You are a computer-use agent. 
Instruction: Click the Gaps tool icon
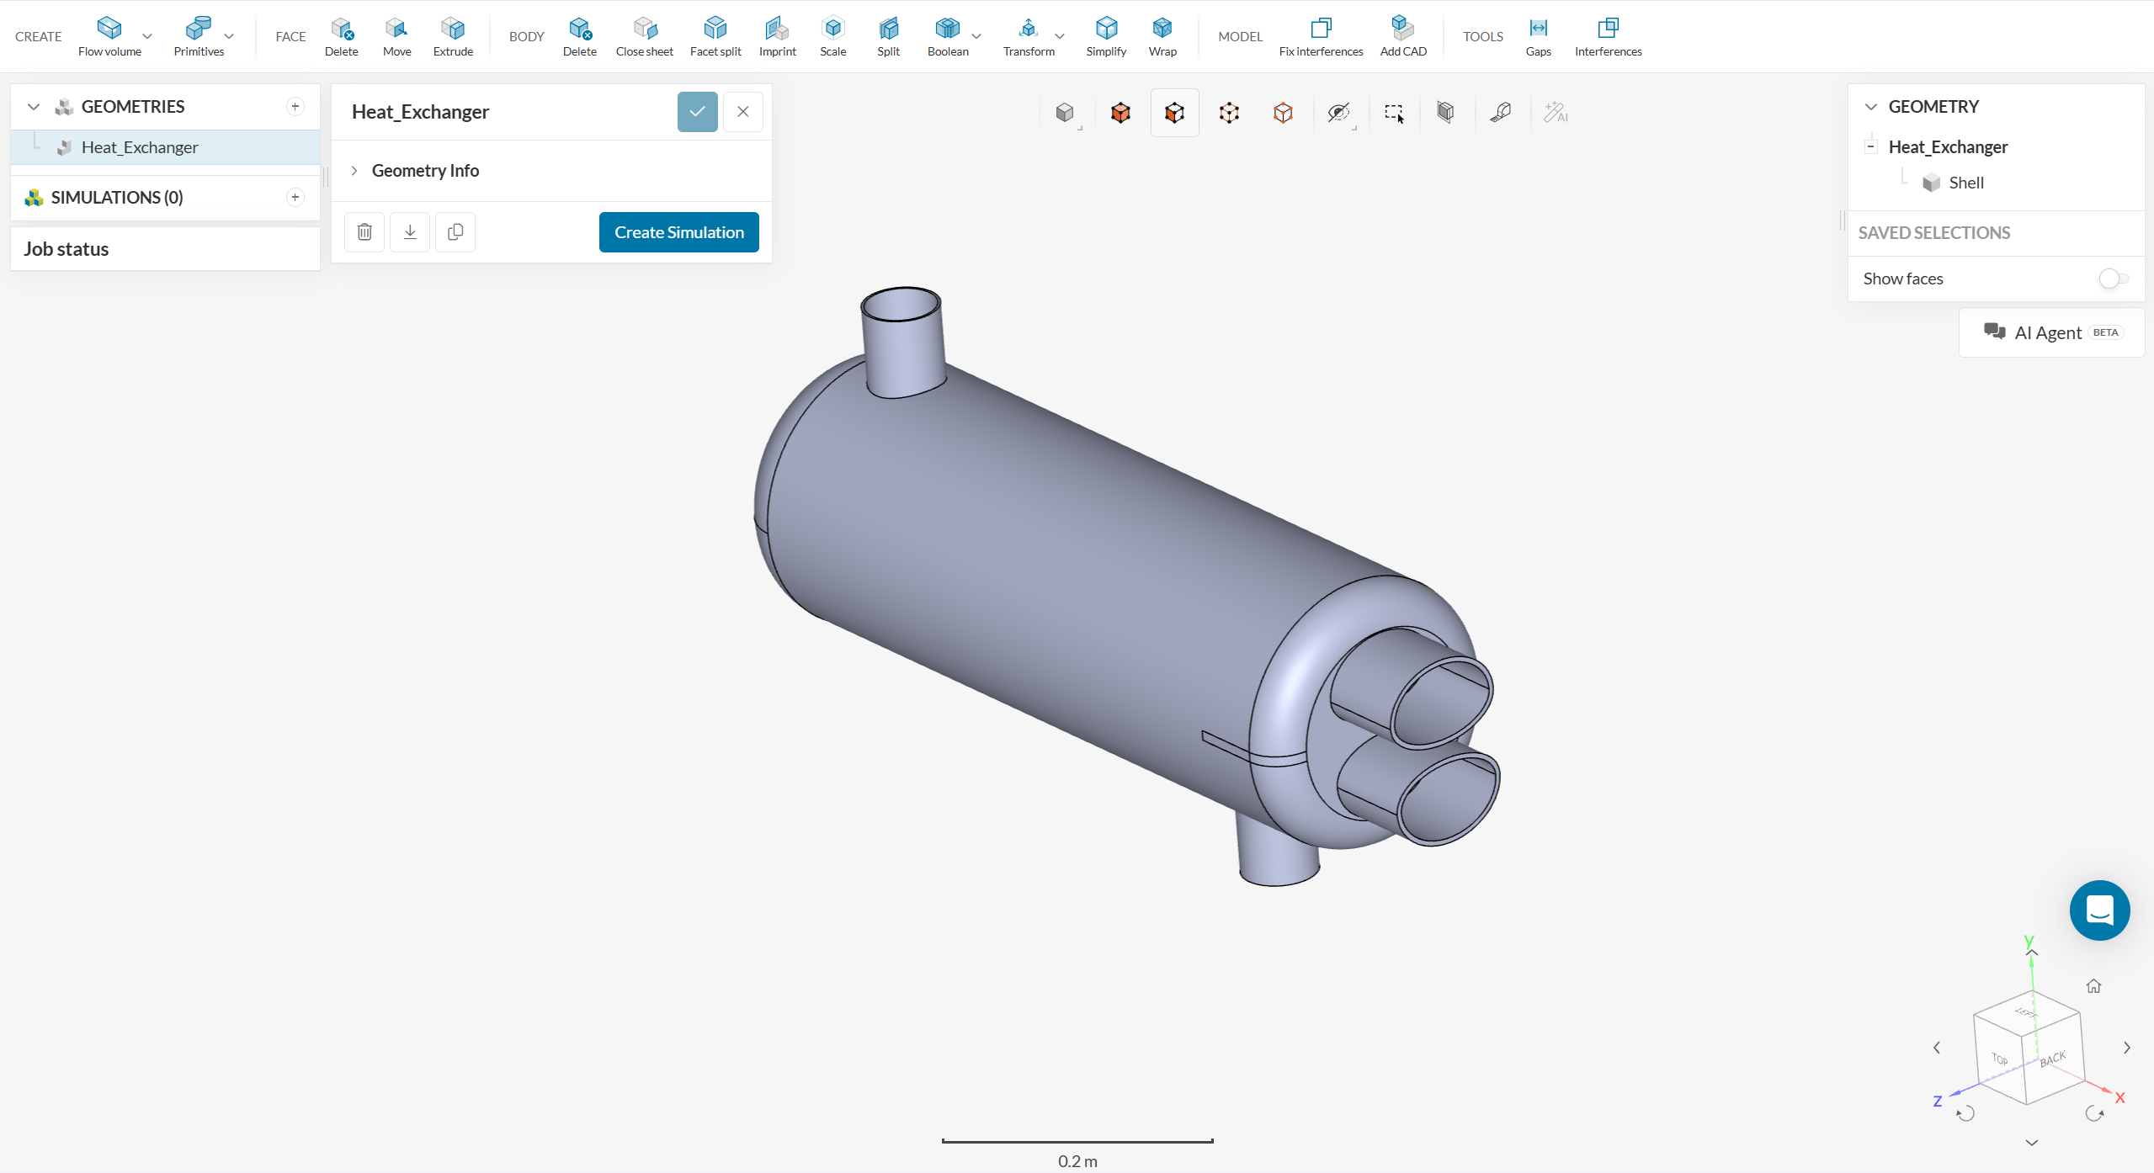(x=1538, y=29)
